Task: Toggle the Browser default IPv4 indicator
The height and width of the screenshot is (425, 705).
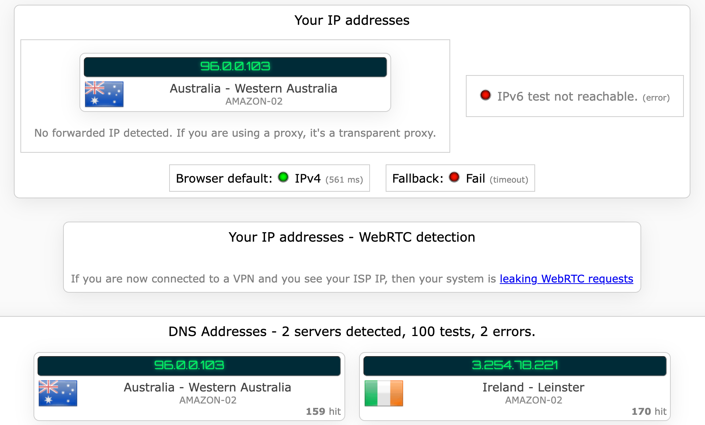Action: (284, 178)
